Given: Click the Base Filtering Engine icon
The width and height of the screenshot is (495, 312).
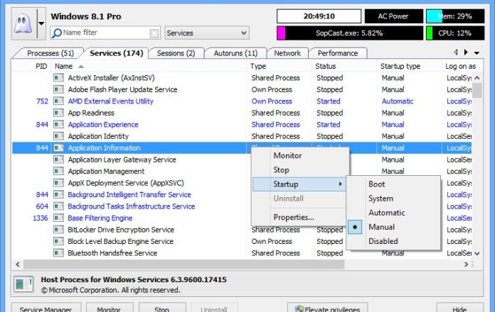Looking at the screenshot, I should point(58,218).
